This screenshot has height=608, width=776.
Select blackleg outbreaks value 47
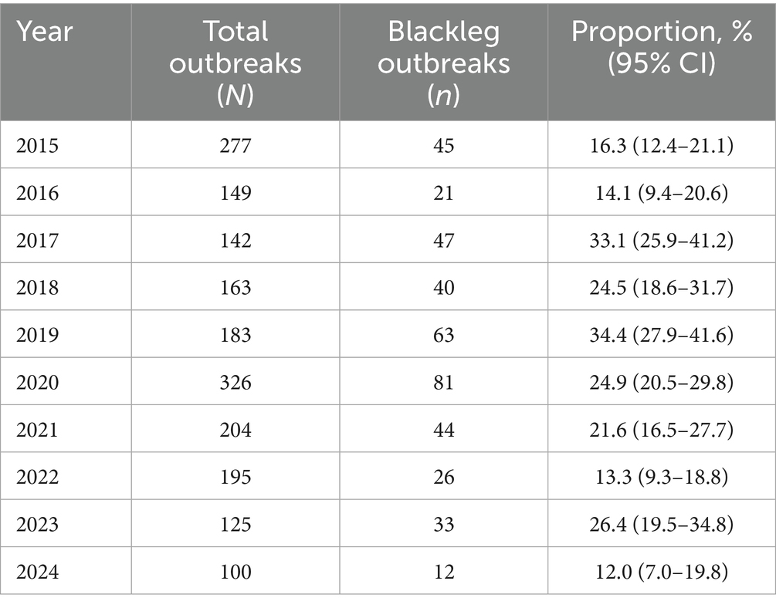[443, 240]
